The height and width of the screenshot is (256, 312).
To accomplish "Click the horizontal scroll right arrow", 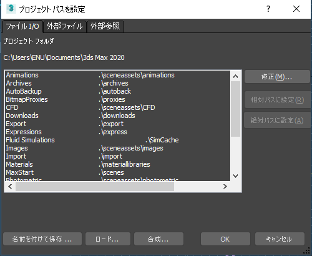I will (225, 186).
